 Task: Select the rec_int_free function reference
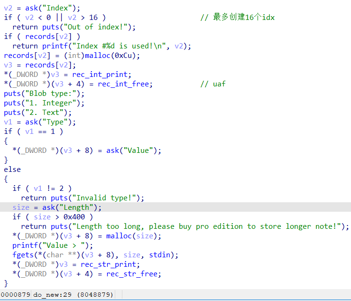click(125, 84)
